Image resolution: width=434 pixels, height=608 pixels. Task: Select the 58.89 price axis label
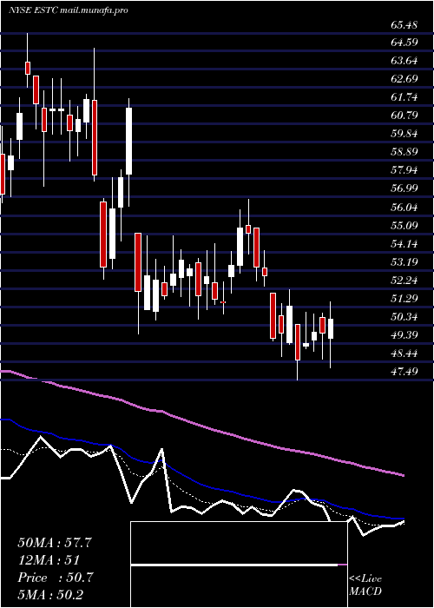pyautogui.click(x=404, y=152)
